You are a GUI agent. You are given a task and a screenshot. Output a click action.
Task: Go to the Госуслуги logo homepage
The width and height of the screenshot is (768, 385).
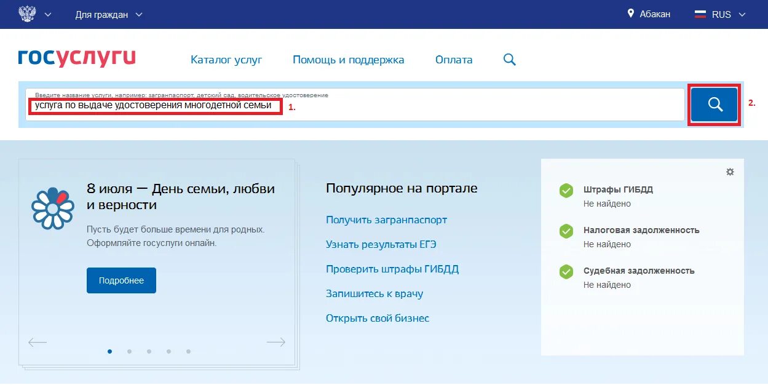click(77, 57)
